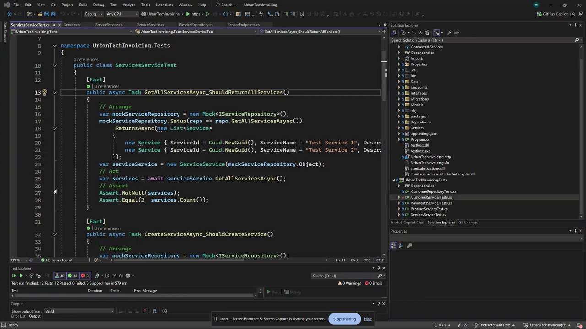Click the Stop sharing button
The width and height of the screenshot is (586, 329).
point(344,319)
